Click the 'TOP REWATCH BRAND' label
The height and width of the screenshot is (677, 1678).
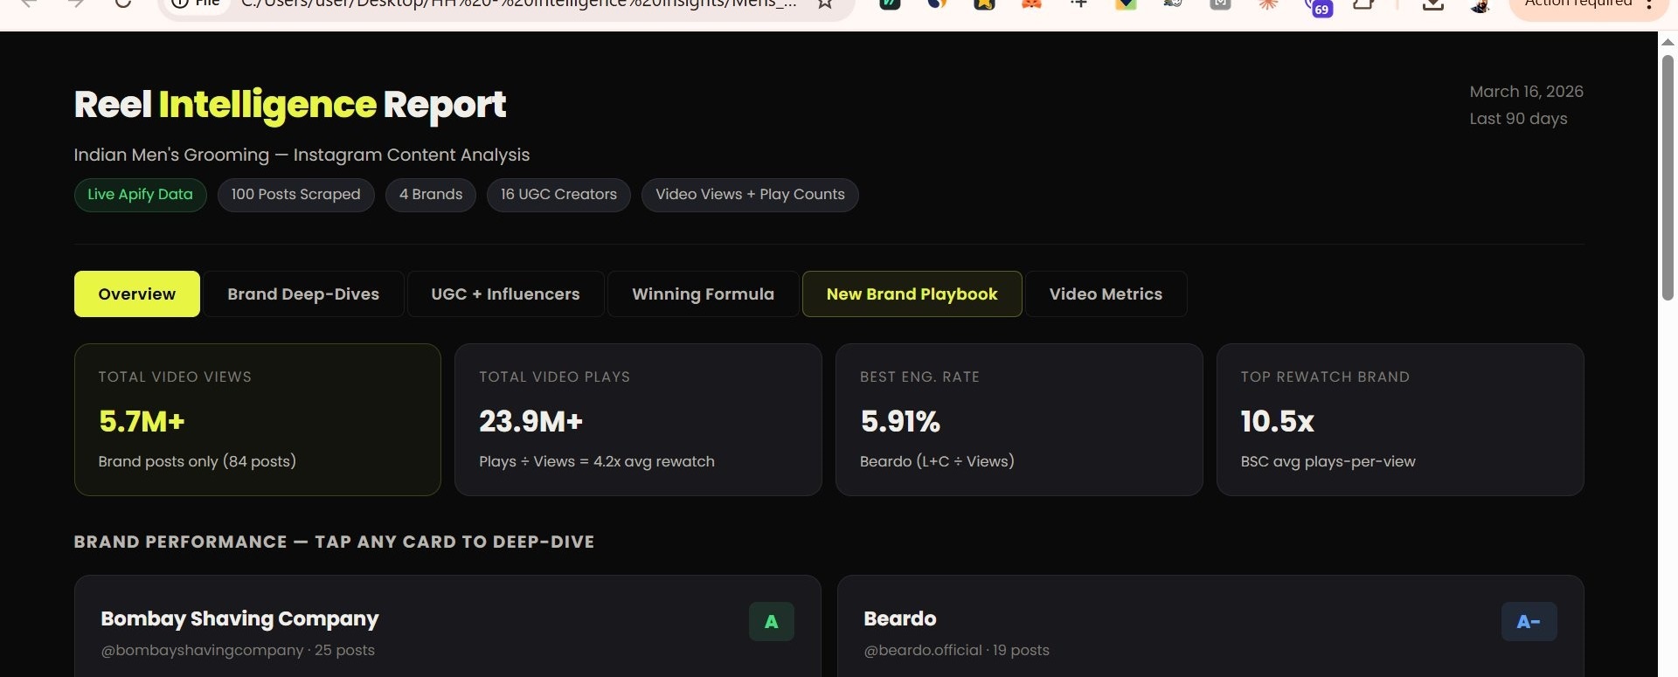[x=1325, y=376]
